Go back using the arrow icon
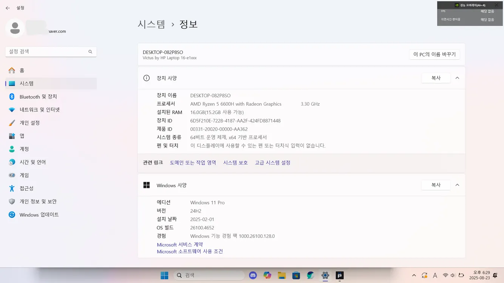 pos(8,8)
